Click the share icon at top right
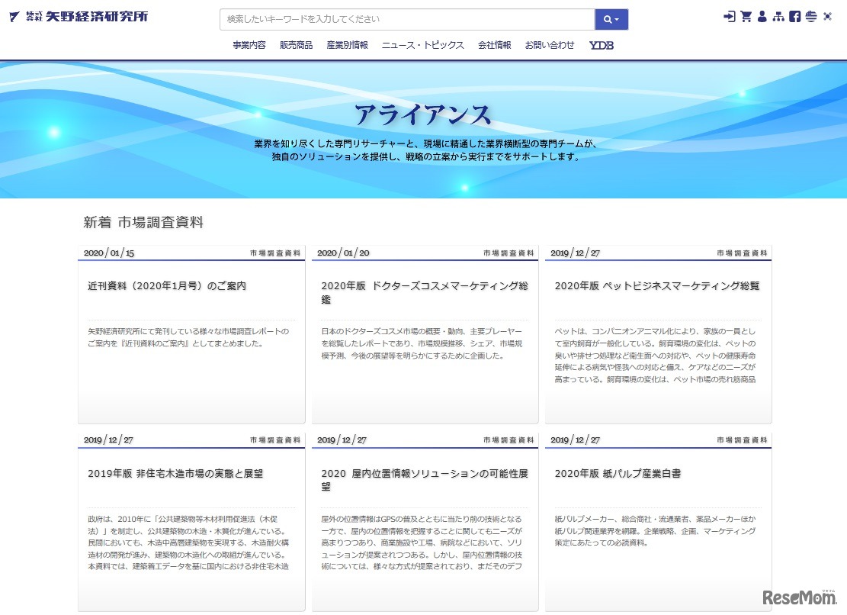 (x=828, y=16)
